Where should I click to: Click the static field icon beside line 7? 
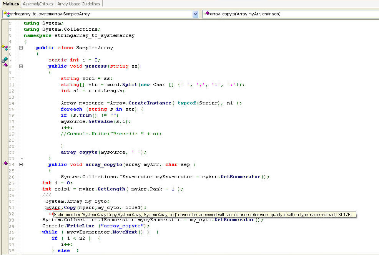tap(5, 60)
